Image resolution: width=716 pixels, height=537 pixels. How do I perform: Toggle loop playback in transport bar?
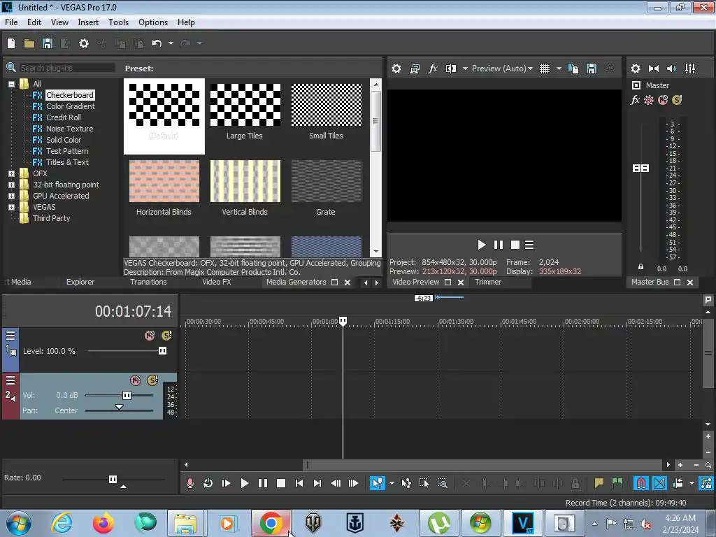208,483
